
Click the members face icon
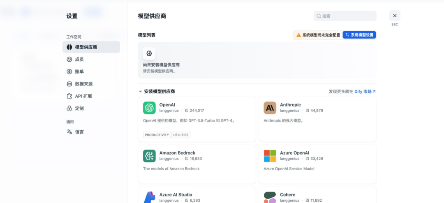point(69,60)
